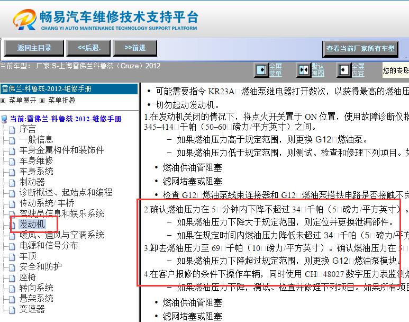Click the 全屏内容 layout icon
The height and width of the screenshot is (322, 409).
343,70
